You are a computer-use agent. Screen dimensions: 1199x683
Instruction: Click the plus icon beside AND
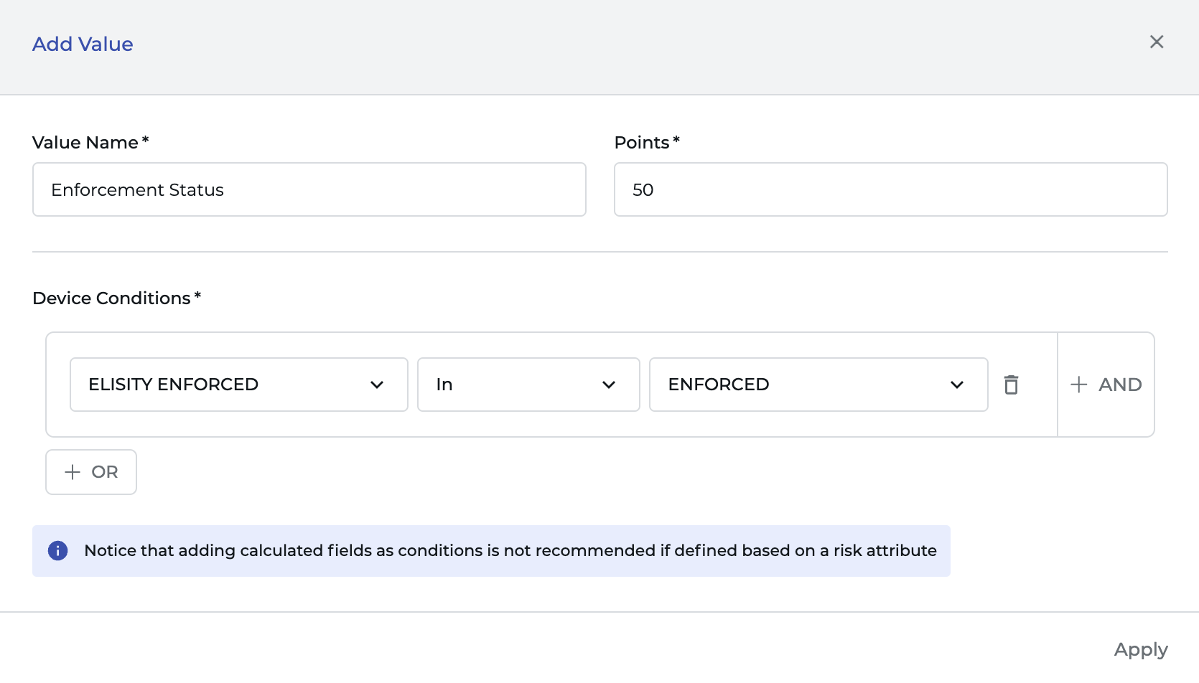click(x=1078, y=385)
